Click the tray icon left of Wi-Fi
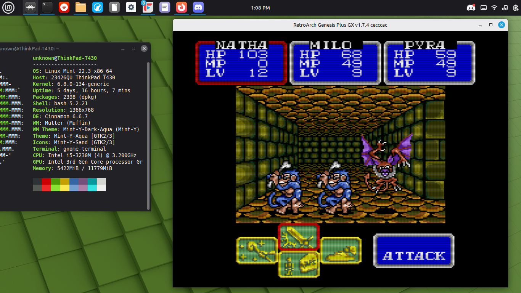 pos(484,8)
